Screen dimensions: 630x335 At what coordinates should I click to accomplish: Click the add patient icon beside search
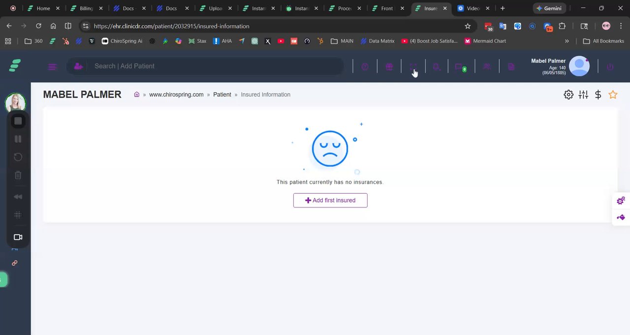78,66
